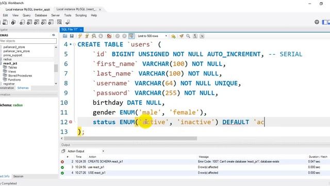
Task: Expand the Functions node
Action: pos(14,80)
